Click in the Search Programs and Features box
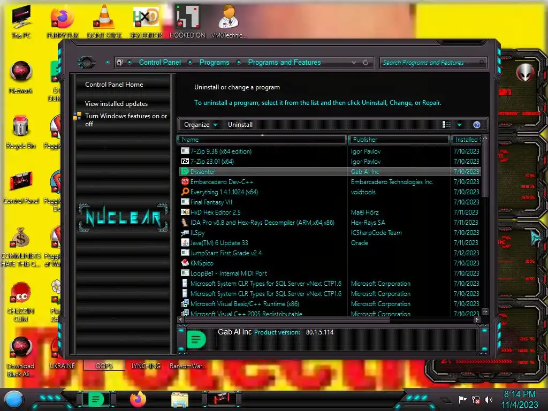 point(432,63)
